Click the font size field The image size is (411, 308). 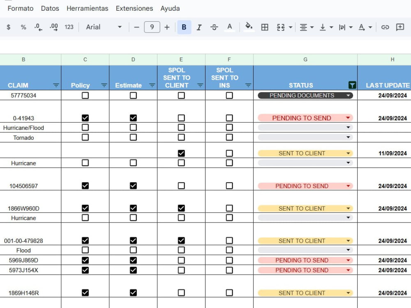coord(152,27)
